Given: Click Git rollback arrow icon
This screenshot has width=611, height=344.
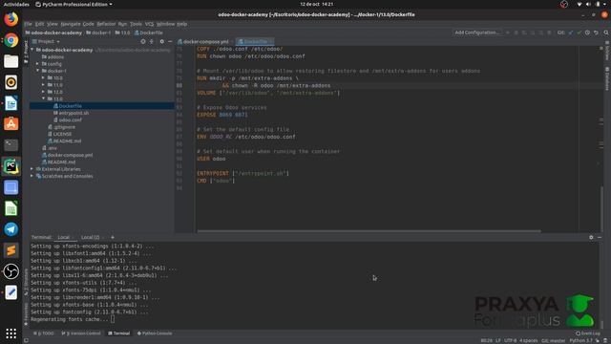Looking at the screenshot, I should [x=596, y=32].
